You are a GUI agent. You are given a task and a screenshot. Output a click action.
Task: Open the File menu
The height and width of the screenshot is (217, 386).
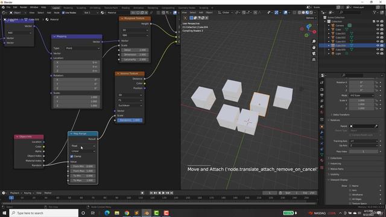click(x=8, y=7)
